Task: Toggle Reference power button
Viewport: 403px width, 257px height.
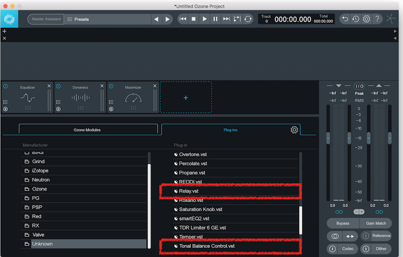Action: pyautogui.click(x=366, y=236)
